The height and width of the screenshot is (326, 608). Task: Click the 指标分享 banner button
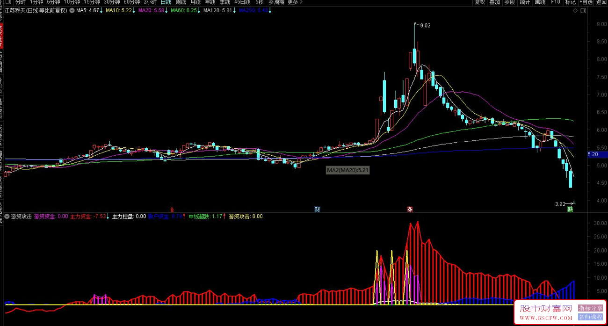pyautogui.click(x=590, y=308)
